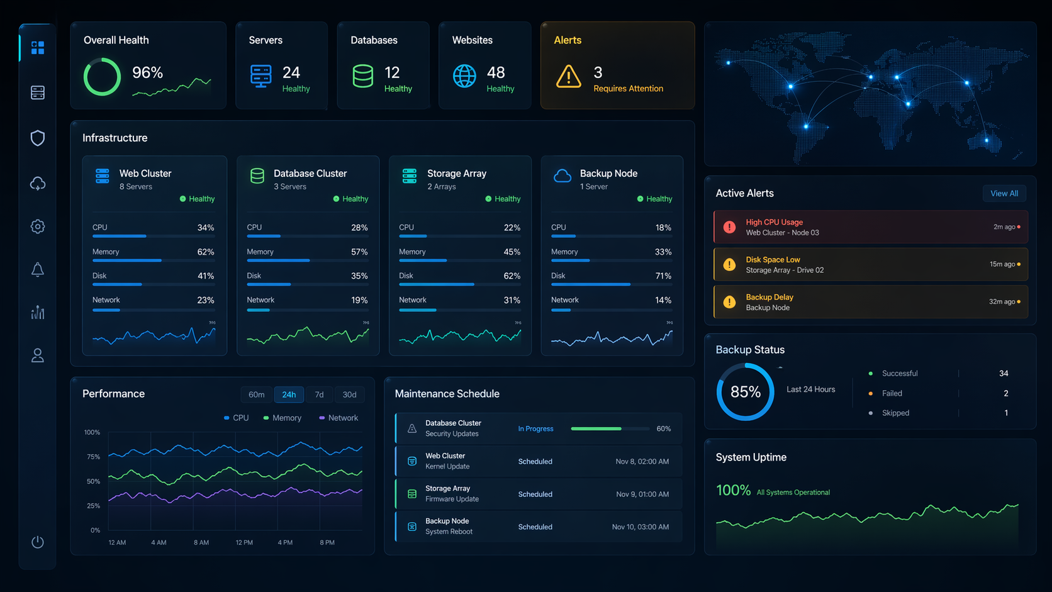Image resolution: width=1052 pixels, height=592 pixels.
Task: Switch Performance range to 30d
Action: (x=350, y=394)
